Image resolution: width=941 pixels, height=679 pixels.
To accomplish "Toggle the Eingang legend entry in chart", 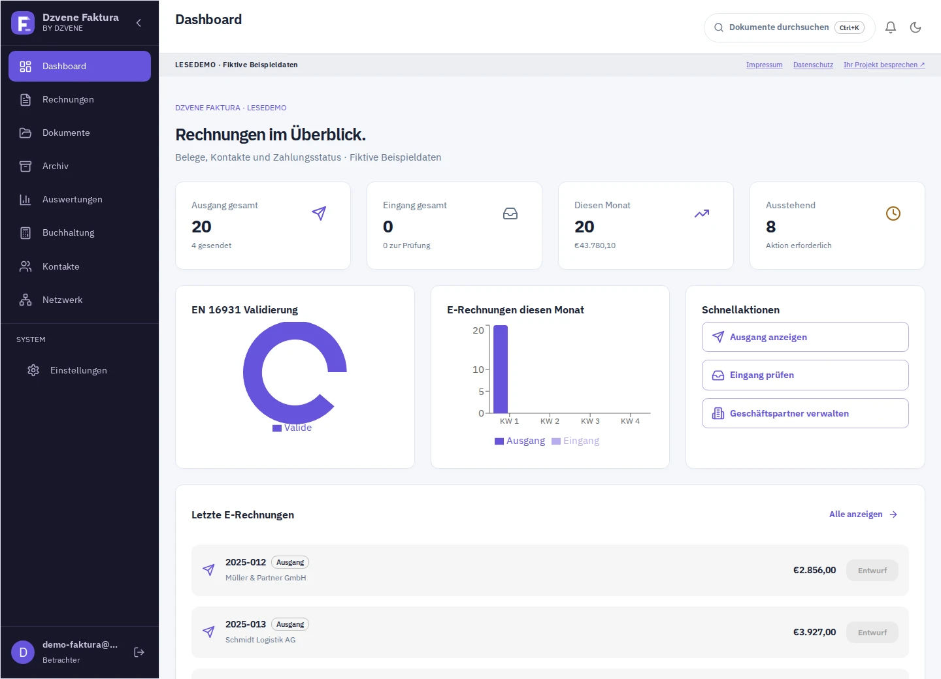I will coord(576,441).
